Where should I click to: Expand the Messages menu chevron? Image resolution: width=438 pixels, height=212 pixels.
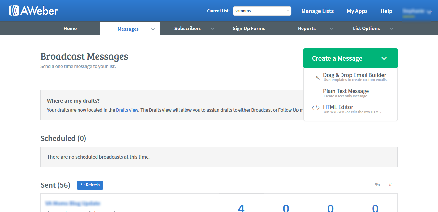tap(153, 29)
